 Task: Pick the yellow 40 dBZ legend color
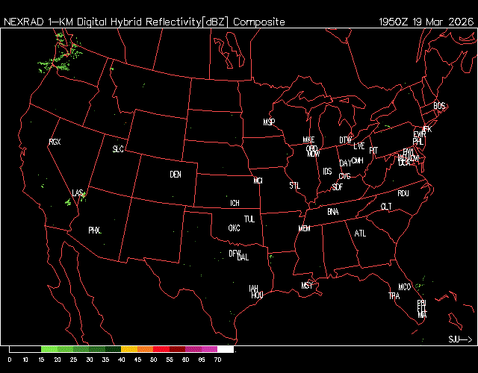click(128, 349)
